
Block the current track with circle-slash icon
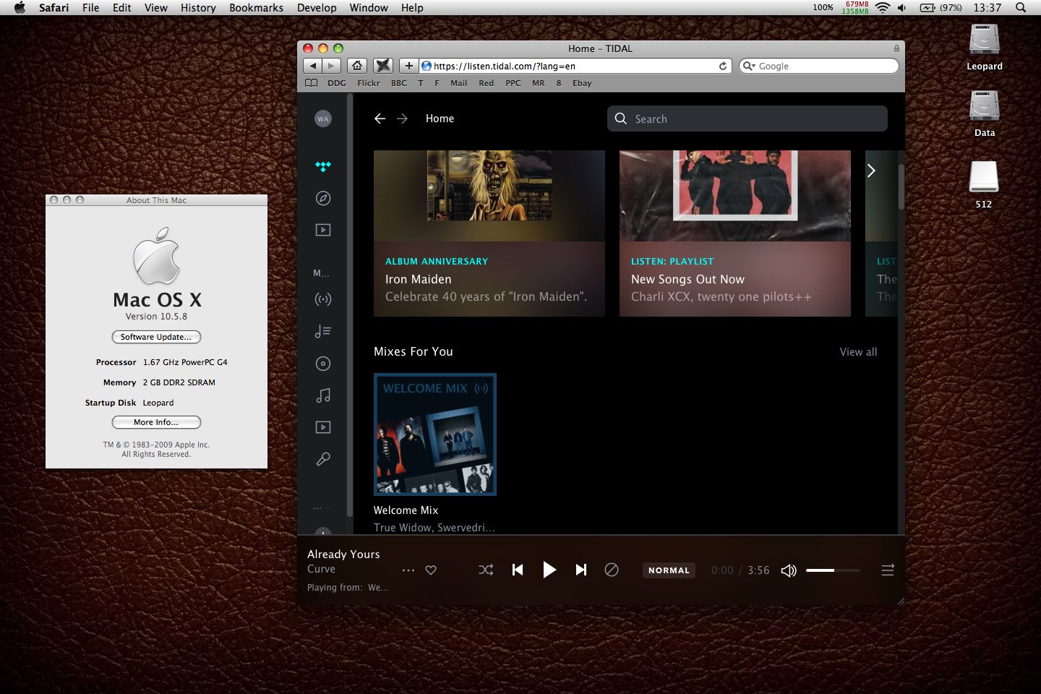[x=612, y=570]
